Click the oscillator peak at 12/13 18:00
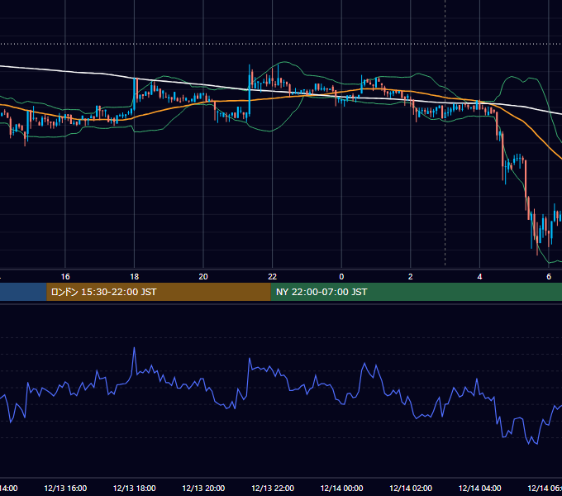The image size is (562, 496). 135,348
